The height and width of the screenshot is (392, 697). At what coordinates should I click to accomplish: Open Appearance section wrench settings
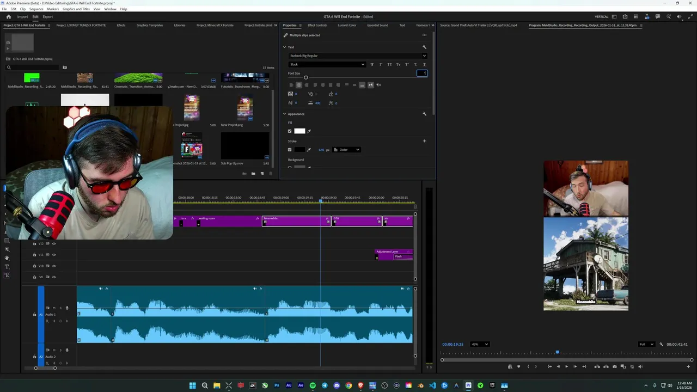tap(424, 114)
